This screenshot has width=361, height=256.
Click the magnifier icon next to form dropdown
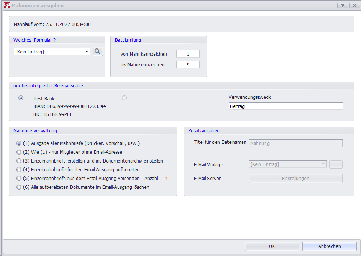pyautogui.click(x=98, y=51)
